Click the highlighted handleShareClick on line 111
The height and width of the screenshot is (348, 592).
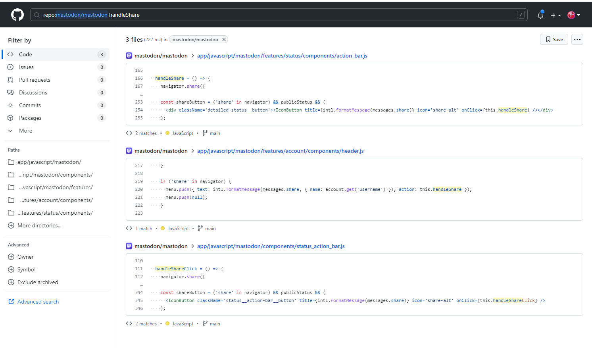(176, 269)
